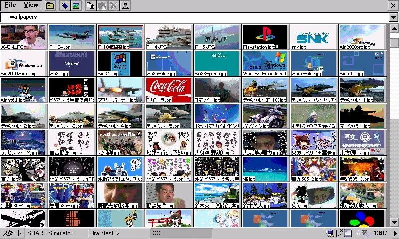
Task: Expand the wallpapers path dropdown
Action: coord(393,17)
